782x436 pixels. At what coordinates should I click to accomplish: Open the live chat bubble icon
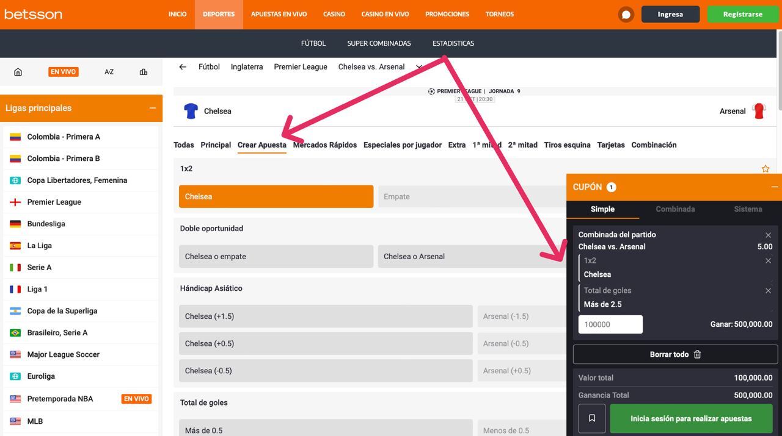tap(626, 14)
